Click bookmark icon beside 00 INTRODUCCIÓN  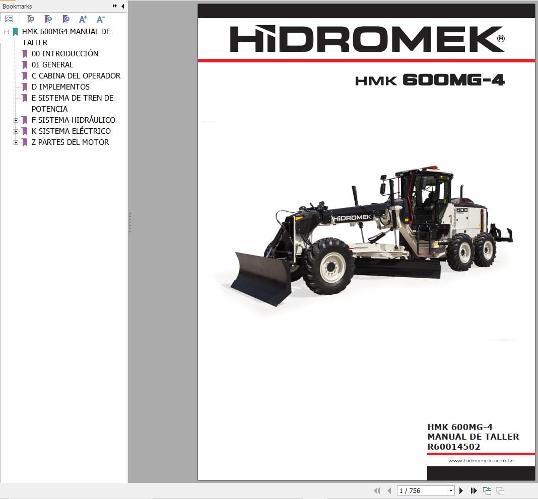tap(25, 54)
